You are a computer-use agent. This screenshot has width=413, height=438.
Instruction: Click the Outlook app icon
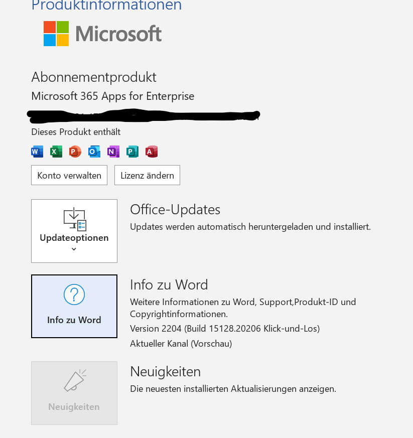[94, 152]
